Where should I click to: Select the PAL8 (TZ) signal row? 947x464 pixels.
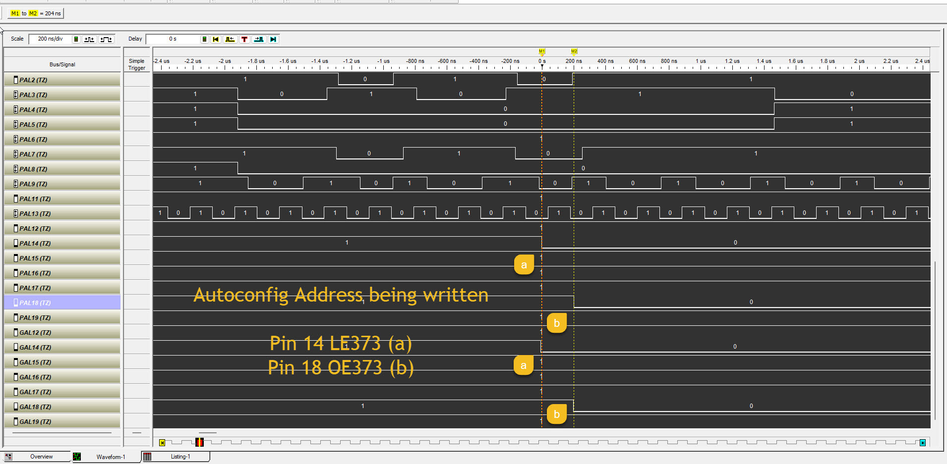(62, 169)
